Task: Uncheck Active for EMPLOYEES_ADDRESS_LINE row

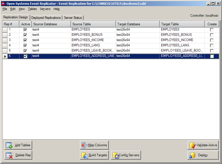Action: pos(25,56)
